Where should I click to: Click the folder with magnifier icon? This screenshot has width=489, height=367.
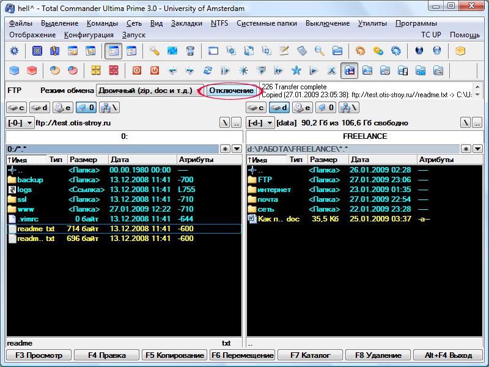[x=367, y=70]
